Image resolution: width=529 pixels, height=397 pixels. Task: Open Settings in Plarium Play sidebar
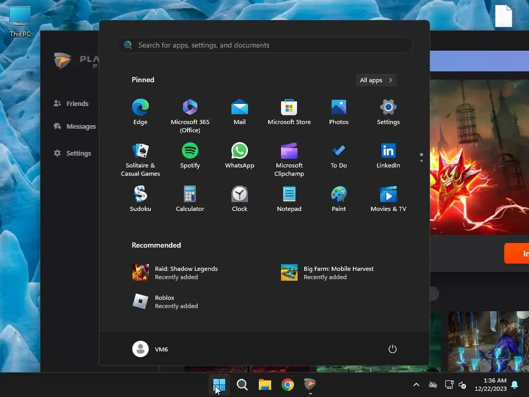pos(72,153)
